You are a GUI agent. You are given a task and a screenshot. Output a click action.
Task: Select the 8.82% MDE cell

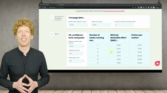(119, 45)
